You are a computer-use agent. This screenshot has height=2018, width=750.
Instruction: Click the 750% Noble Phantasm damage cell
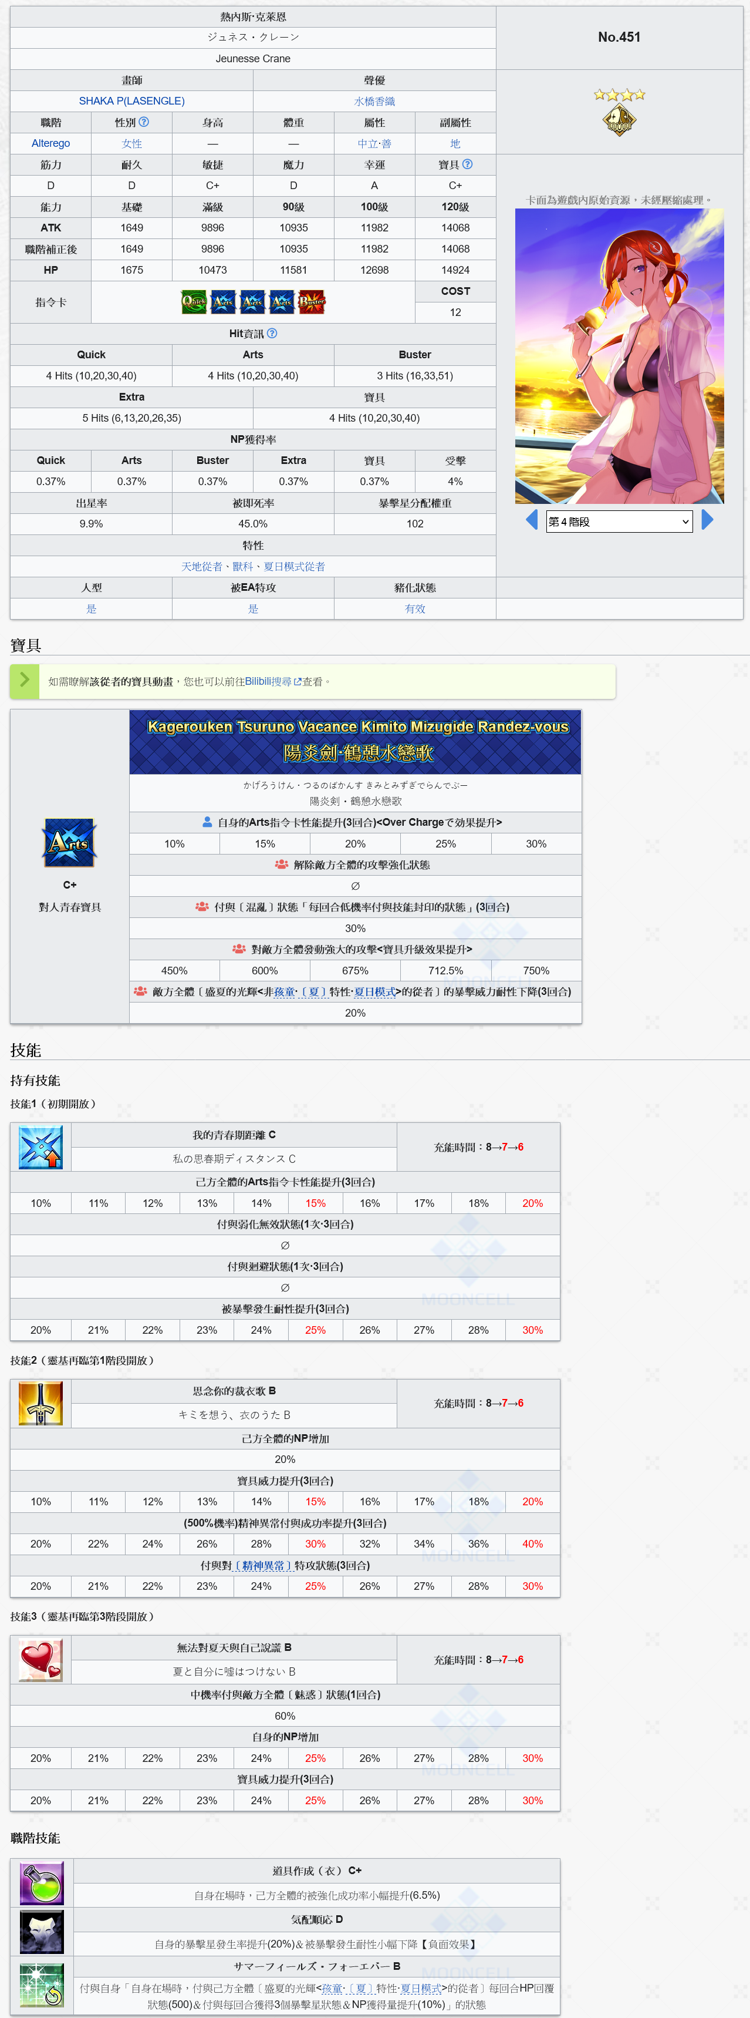(x=536, y=971)
